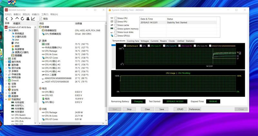258x136 pixels.
Task: Select the CPU PhotoWorxx benchmark icon
Action: coord(13,118)
